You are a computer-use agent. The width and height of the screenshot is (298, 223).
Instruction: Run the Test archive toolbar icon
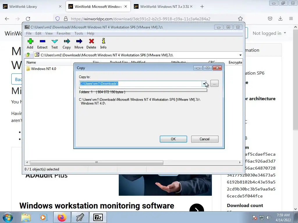coord(54,44)
